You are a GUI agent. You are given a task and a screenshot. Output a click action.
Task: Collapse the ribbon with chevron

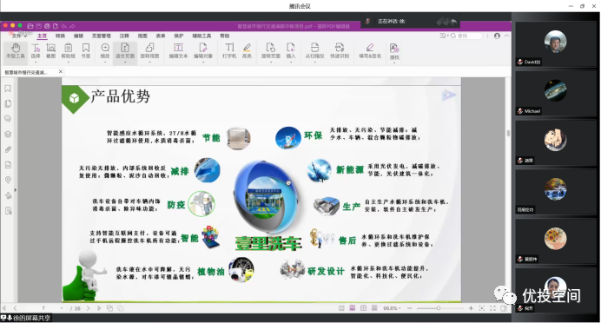point(506,36)
